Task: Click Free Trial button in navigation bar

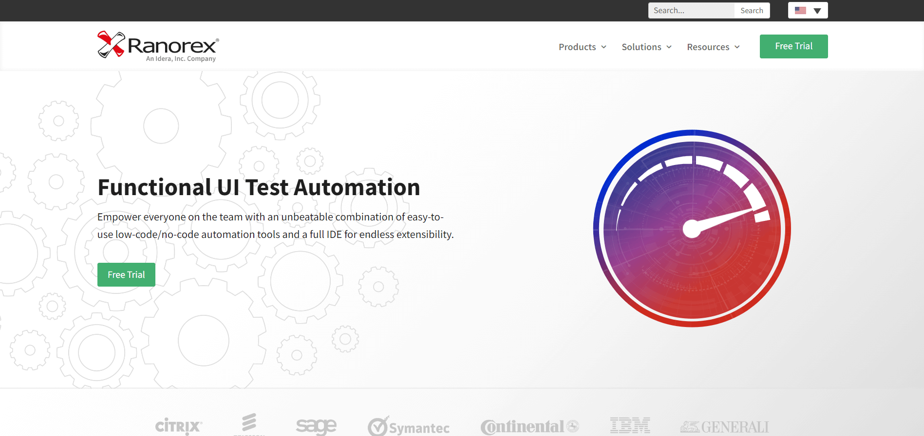Action: (793, 46)
